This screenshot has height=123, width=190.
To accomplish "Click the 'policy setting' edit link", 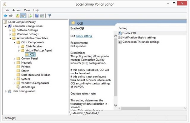I will (x=84, y=36).
